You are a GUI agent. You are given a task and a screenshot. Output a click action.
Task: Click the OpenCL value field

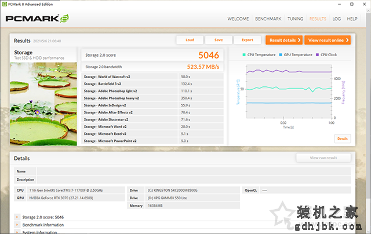point(305,191)
